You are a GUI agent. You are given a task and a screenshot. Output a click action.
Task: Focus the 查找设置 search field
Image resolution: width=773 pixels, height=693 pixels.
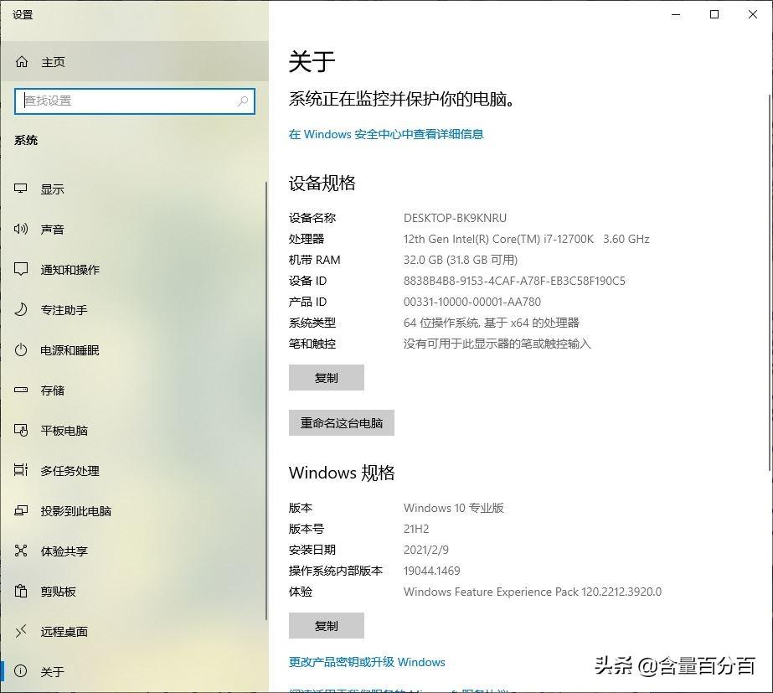pyautogui.click(x=135, y=101)
